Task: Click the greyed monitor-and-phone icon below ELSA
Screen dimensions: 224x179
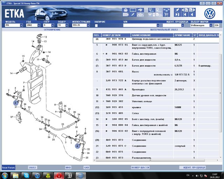Action: coord(152,15)
